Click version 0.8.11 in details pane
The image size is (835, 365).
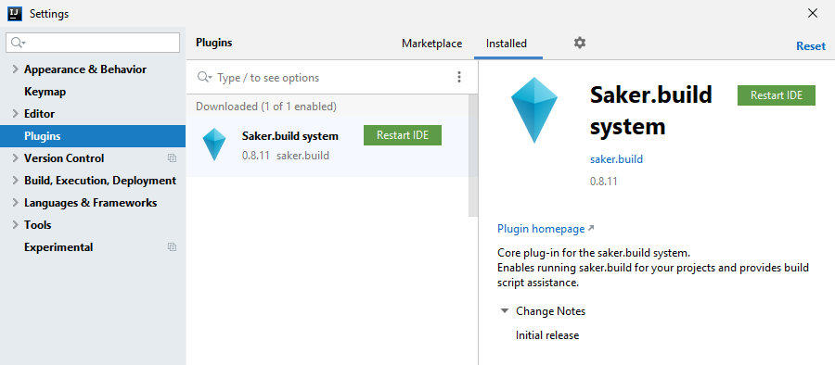tap(603, 182)
